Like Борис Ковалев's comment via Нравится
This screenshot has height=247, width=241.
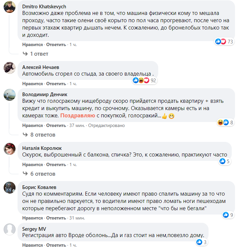[x=32, y=218]
